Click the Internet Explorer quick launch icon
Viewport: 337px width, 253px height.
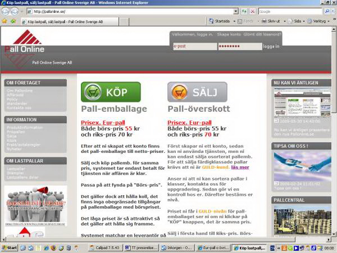[x=46, y=248]
